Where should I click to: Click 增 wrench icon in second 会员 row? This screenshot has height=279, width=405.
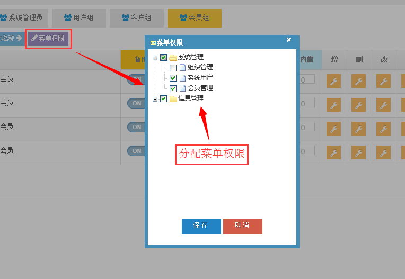point(333,105)
